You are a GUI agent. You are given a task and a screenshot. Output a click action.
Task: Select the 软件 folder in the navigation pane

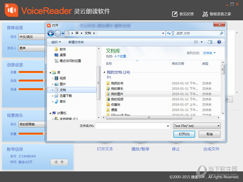coord(61,49)
